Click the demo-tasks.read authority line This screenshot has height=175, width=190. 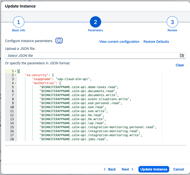[x=79, y=87]
